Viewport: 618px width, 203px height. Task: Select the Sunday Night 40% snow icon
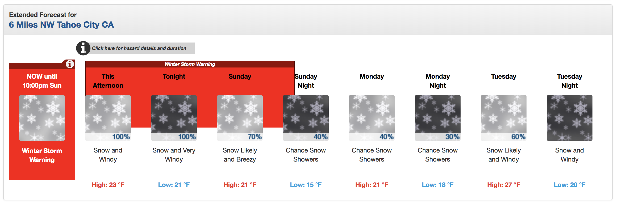[306, 118]
